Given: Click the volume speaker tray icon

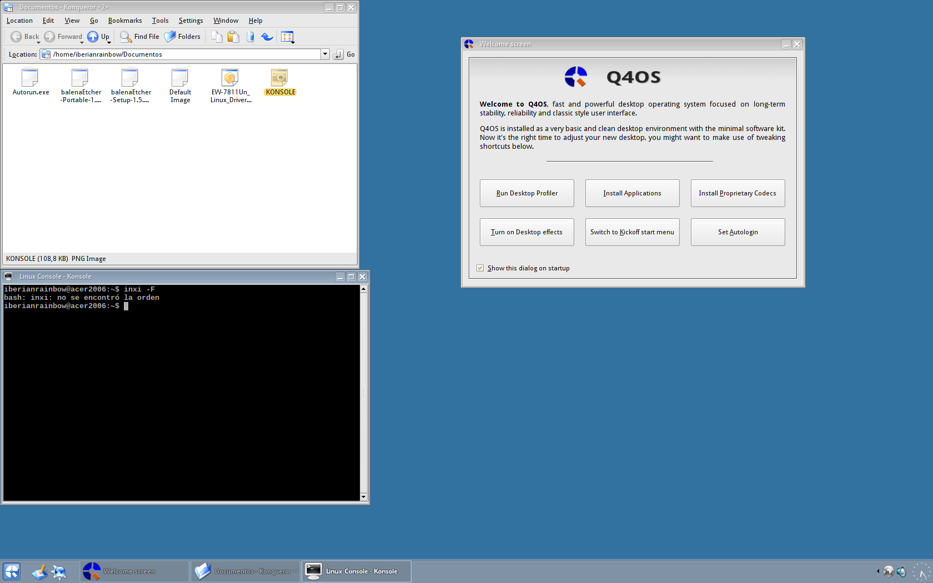Looking at the screenshot, I should pos(901,571).
